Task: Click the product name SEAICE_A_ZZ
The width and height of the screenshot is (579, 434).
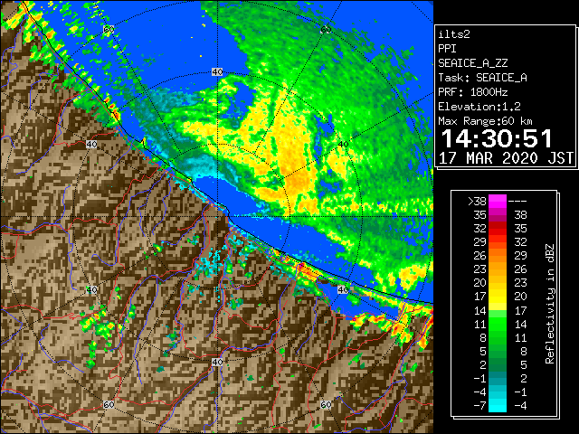Action: (472, 63)
